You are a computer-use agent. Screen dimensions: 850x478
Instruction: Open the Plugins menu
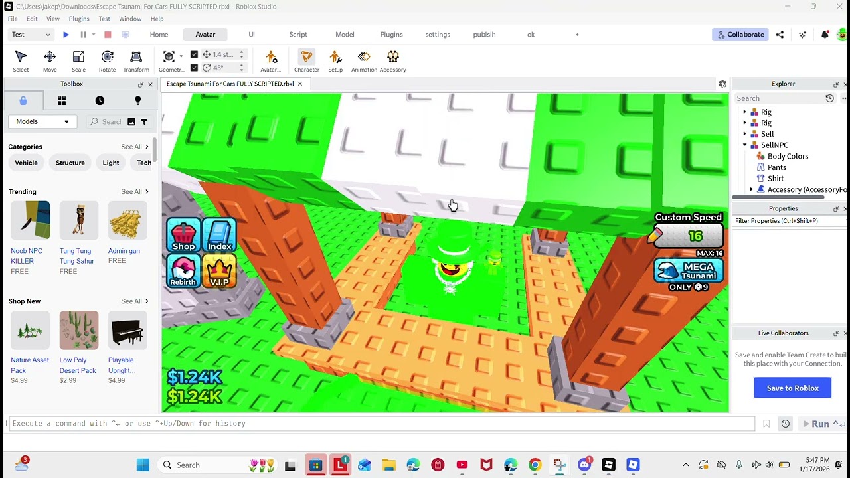coord(79,19)
